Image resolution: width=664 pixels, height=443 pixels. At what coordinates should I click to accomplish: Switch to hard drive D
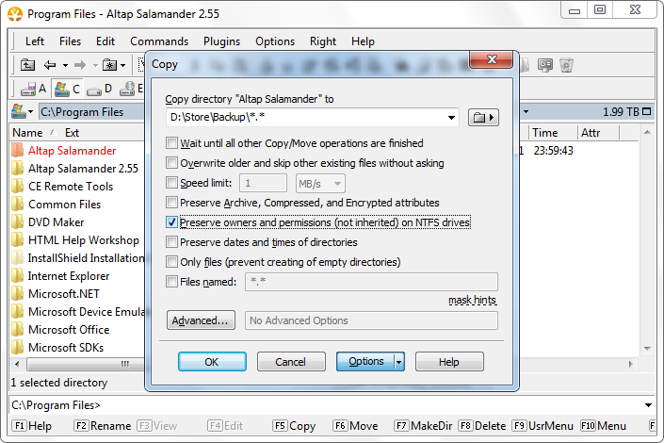point(99,89)
